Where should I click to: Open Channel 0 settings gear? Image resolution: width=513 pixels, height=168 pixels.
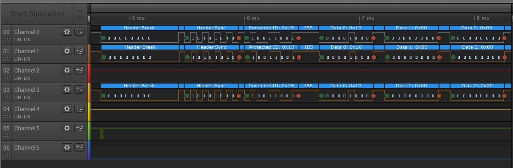(67, 32)
